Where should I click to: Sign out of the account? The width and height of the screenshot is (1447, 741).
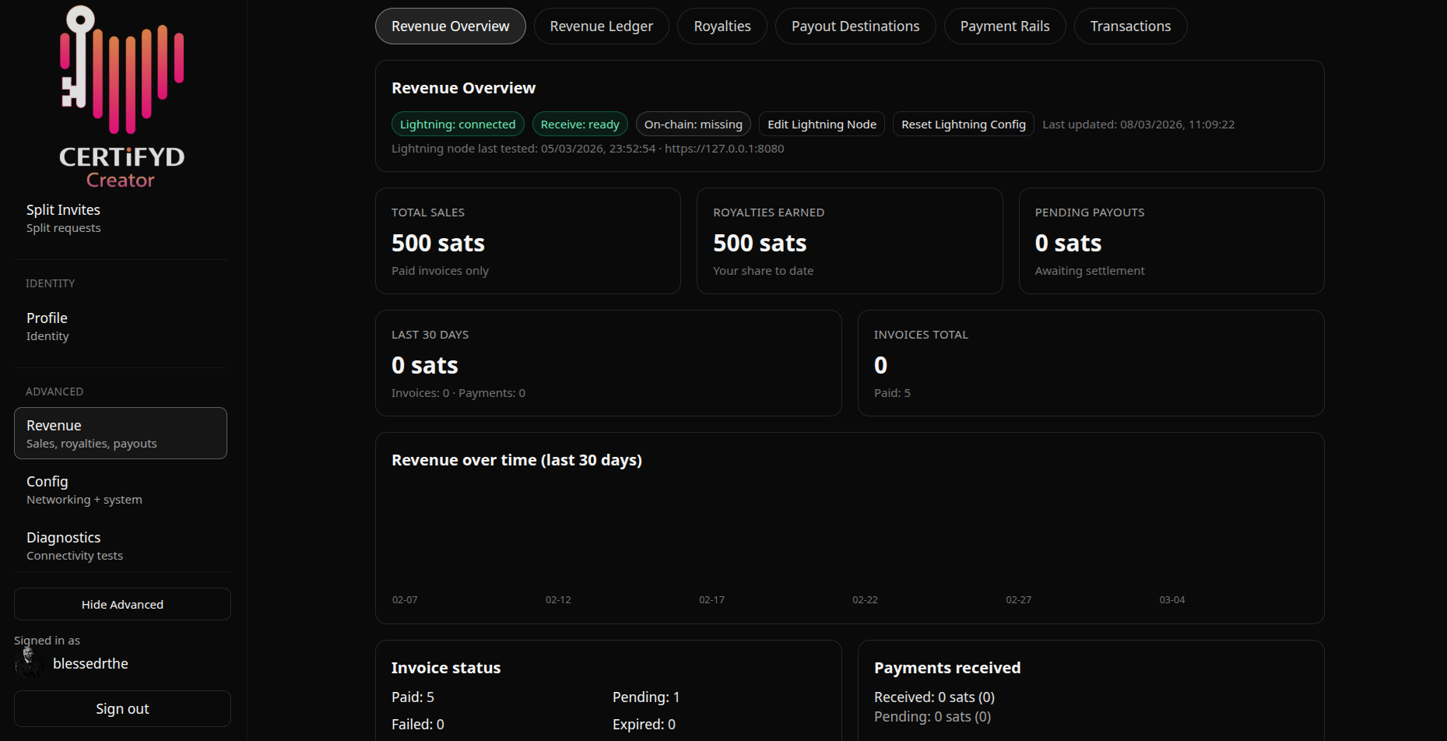coord(121,708)
